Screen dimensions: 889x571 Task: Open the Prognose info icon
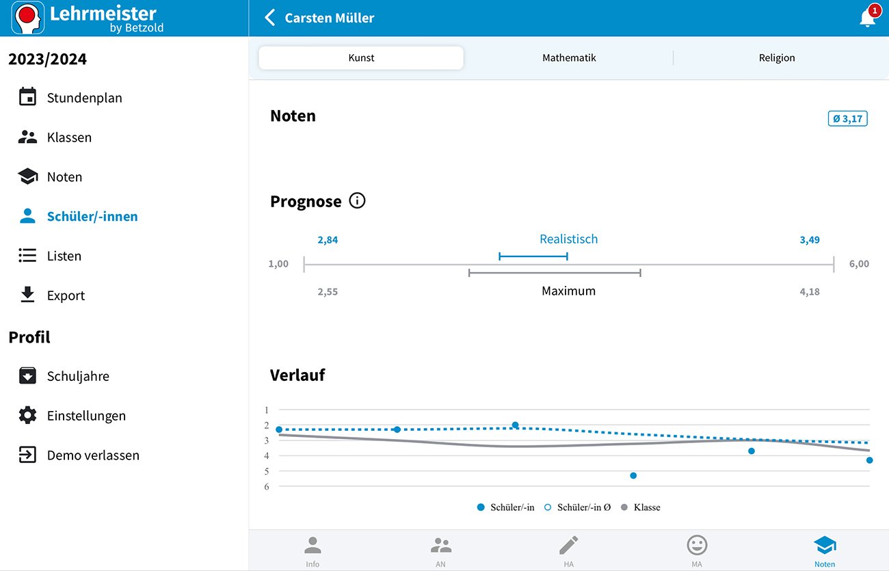pyautogui.click(x=357, y=201)
